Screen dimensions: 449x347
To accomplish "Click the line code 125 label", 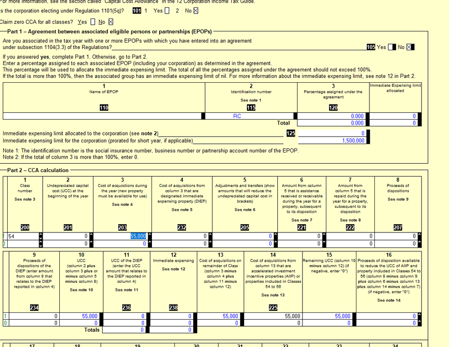I will pos(291,133).
